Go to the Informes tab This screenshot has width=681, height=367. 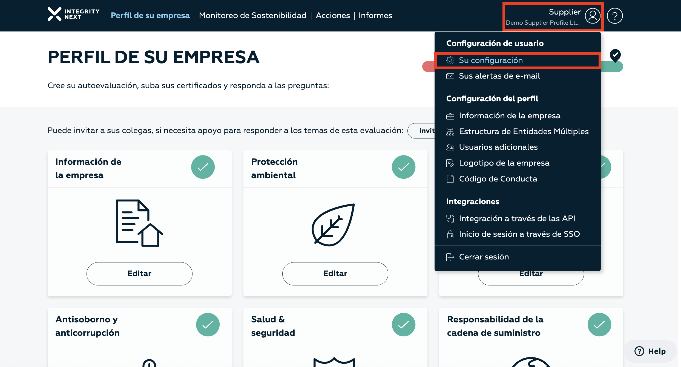tap(375, 16)
